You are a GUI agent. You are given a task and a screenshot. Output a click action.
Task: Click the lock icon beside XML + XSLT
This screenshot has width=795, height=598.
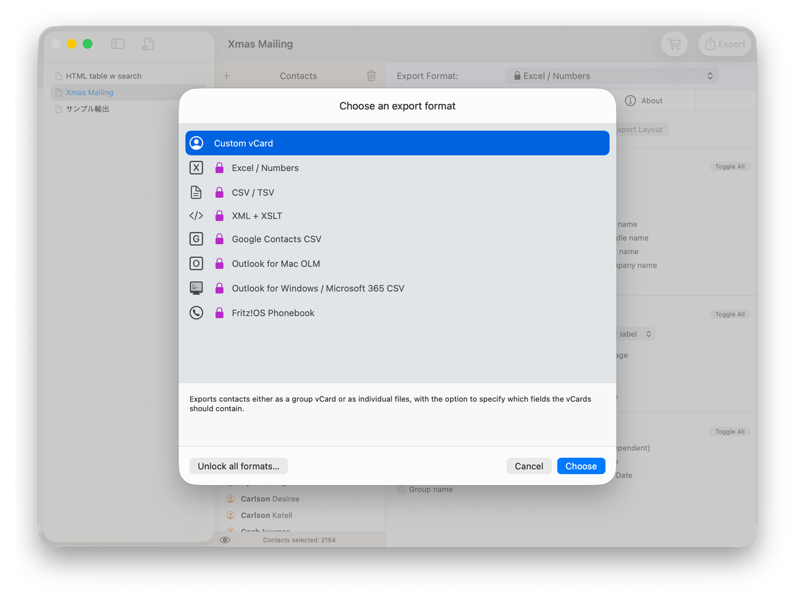click(x=220, y=216)
